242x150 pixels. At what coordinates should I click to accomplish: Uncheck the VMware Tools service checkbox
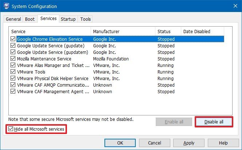pos(13,72)
